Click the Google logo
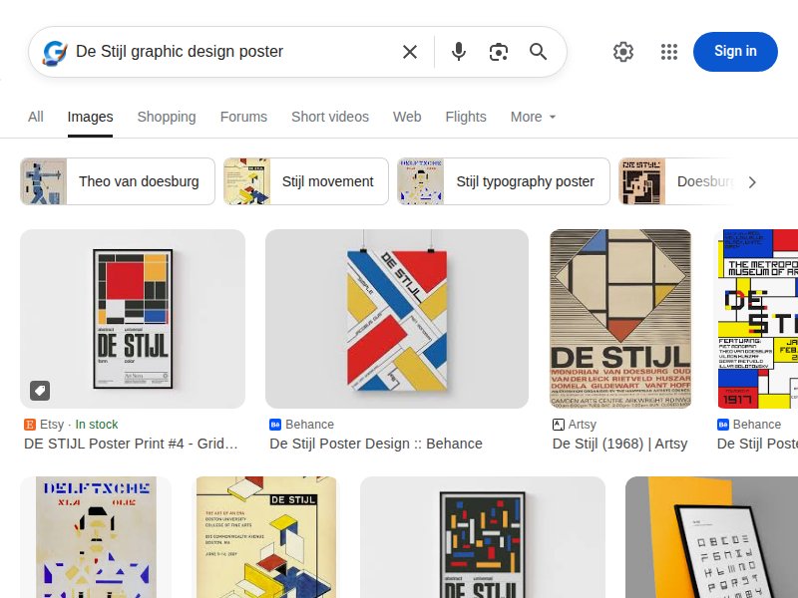This screenshot has height=598, width=798. coord(53,51)
